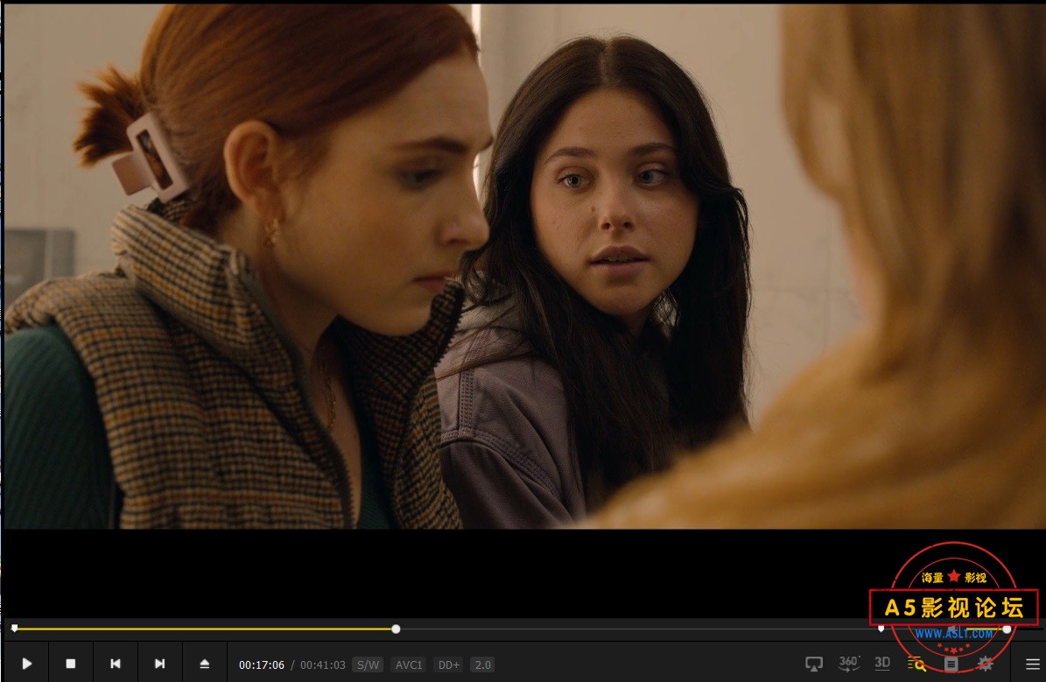Click the AVC1 video codec label
1046x682 pixels.
click(408, 664)
